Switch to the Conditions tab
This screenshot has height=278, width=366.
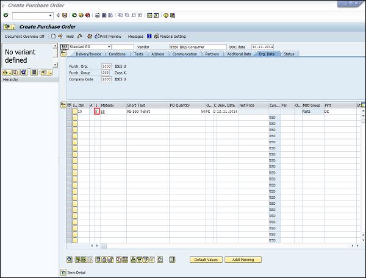point(117,54)
